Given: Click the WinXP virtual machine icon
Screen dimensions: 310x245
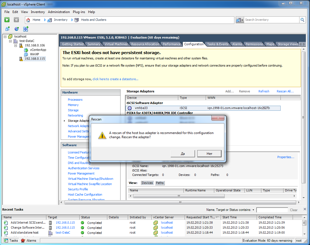Looking at the screenshot, I should coord(26,54).
